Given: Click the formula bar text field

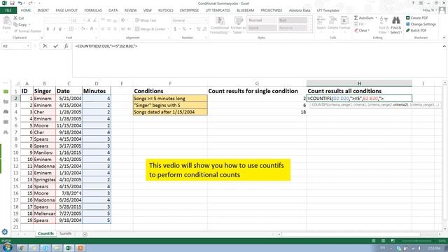Looking at the screenshot, I should pos(257,59).
